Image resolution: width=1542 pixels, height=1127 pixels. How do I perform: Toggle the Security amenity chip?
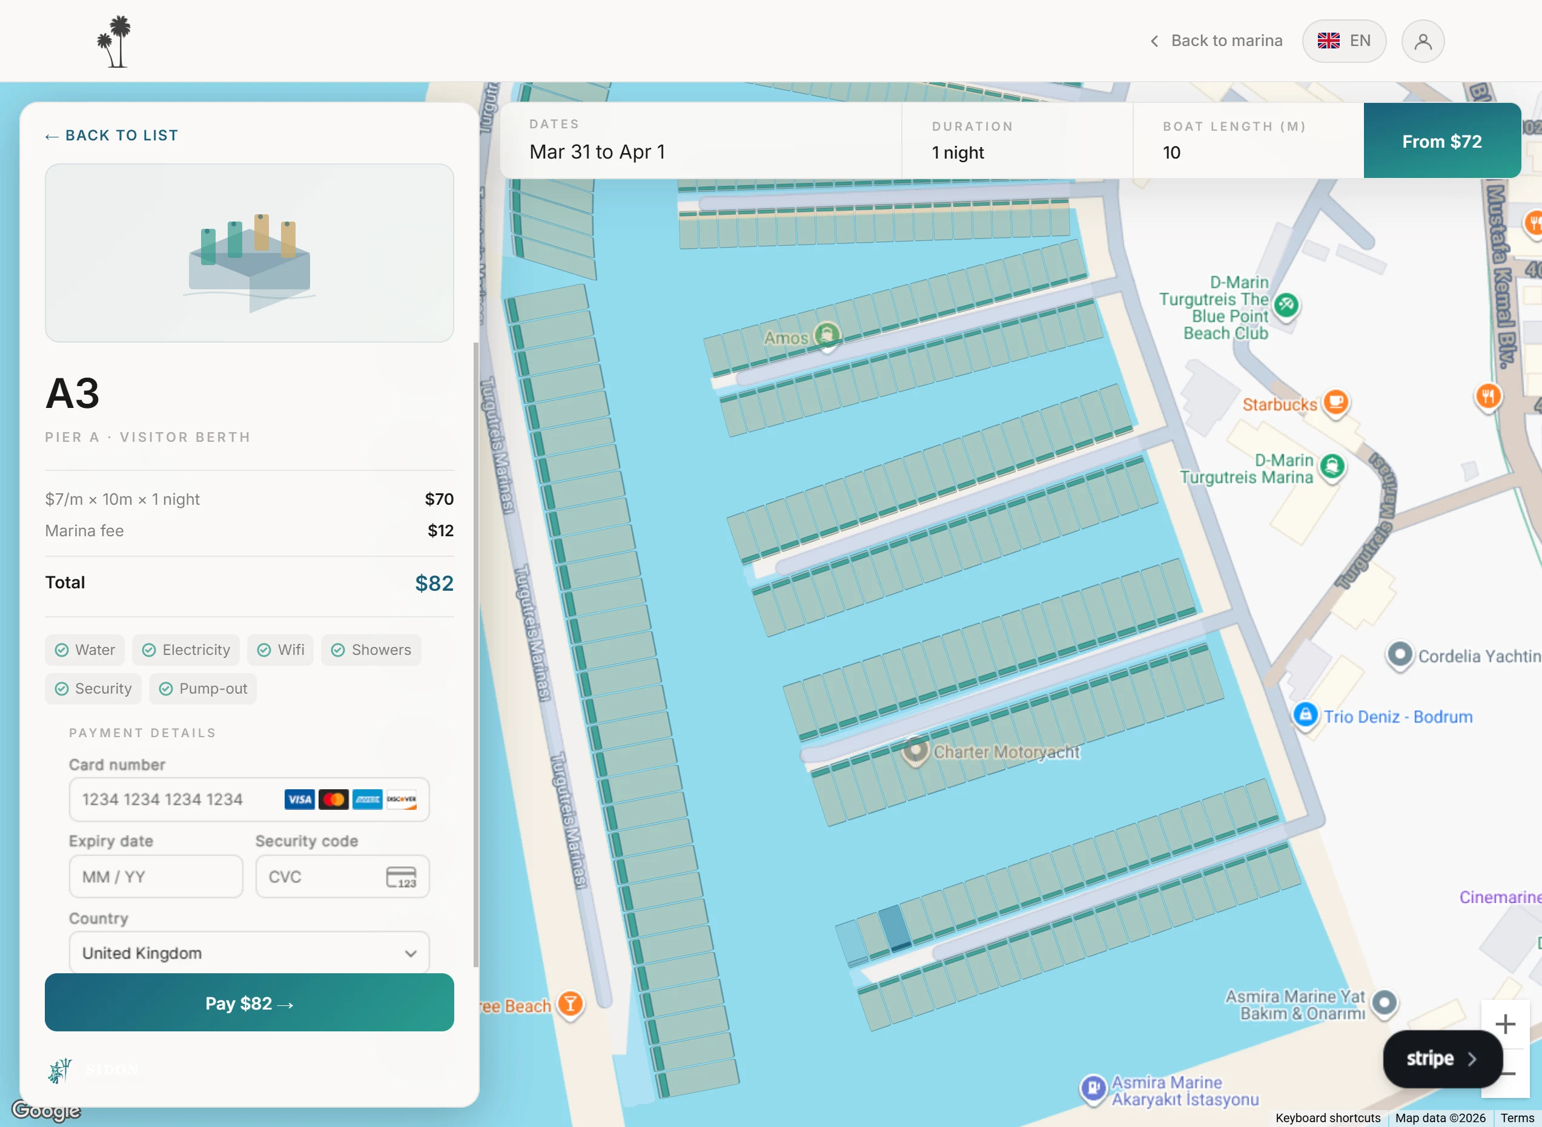click(93, 688)
